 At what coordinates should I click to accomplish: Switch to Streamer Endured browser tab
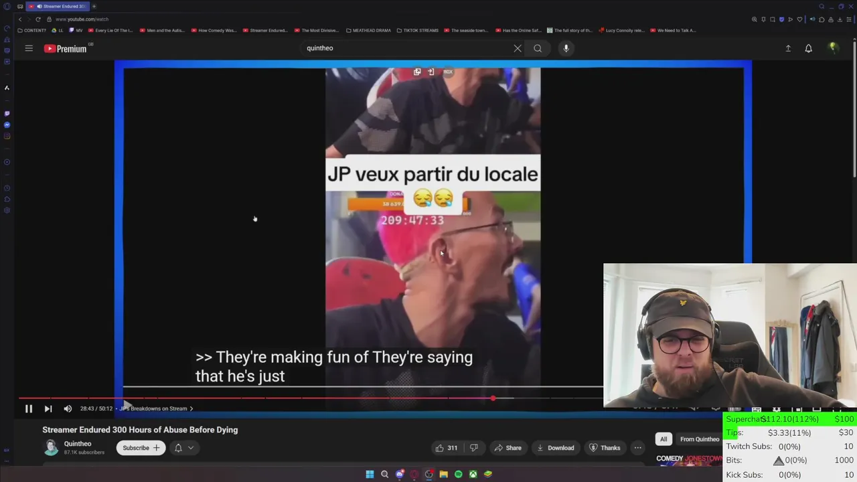click(x=57, y=6)
